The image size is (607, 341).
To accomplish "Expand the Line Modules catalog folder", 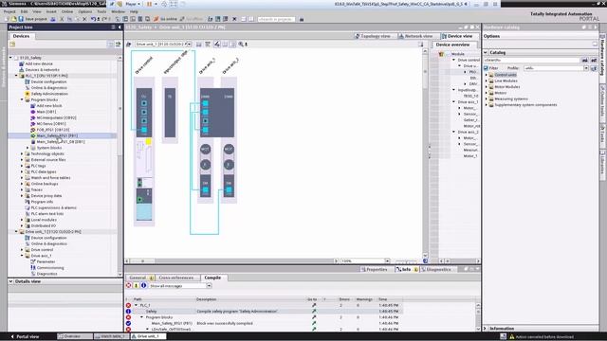I will point(487,81).
